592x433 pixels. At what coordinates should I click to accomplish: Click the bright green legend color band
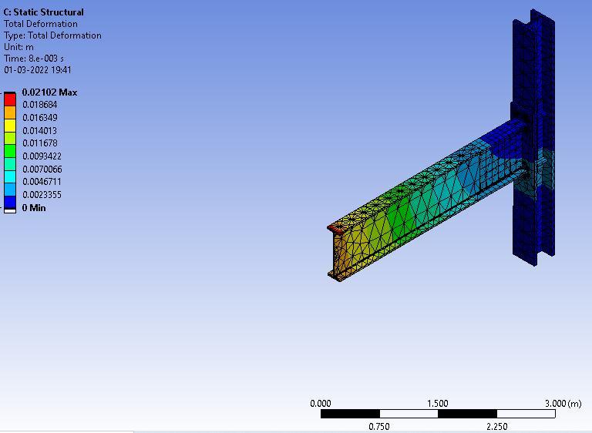pos(10,151)
